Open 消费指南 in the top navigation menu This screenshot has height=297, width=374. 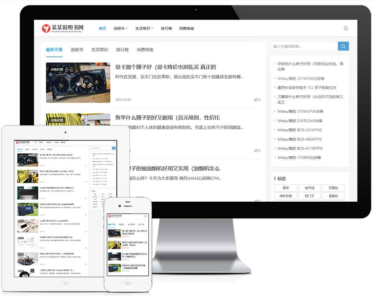click(x=186, y=28)
